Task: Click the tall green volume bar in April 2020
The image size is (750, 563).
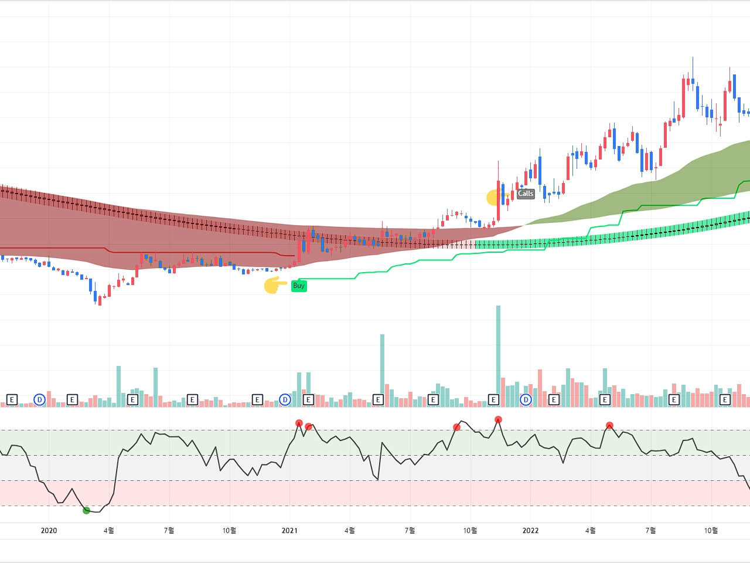Action: (x=118, y=386)
